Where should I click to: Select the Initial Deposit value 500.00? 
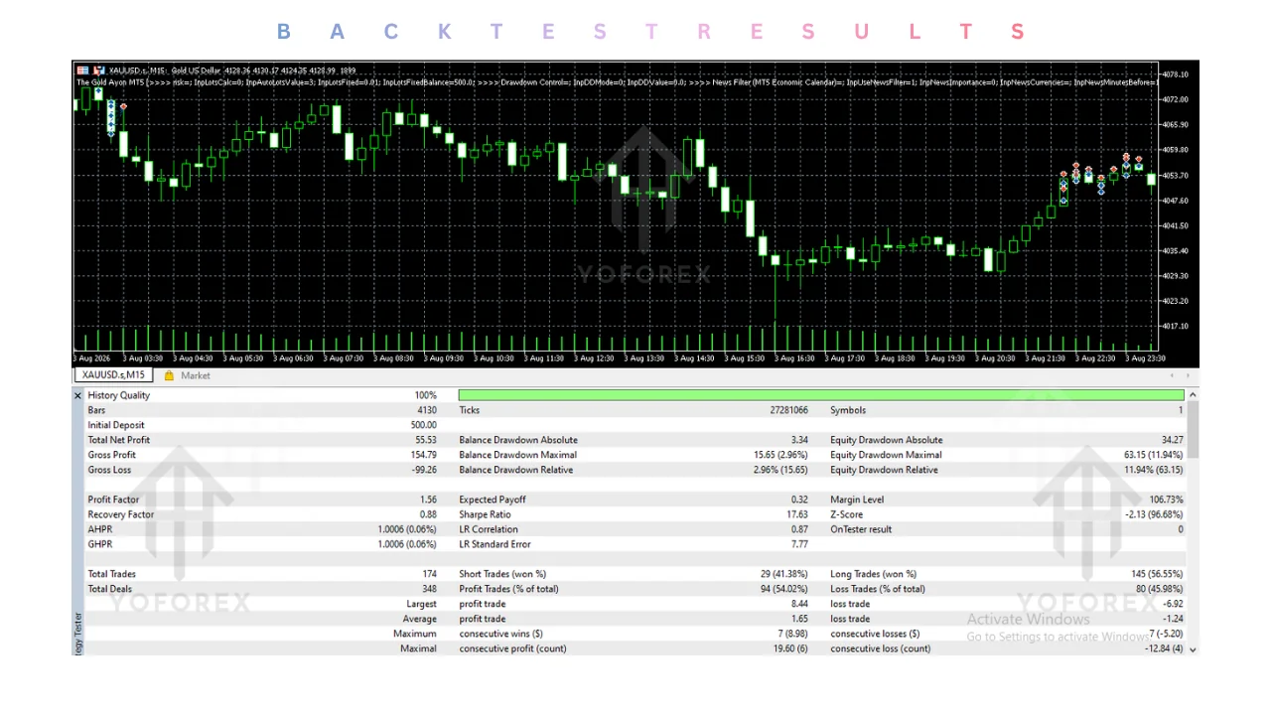[x=424, y=425]
